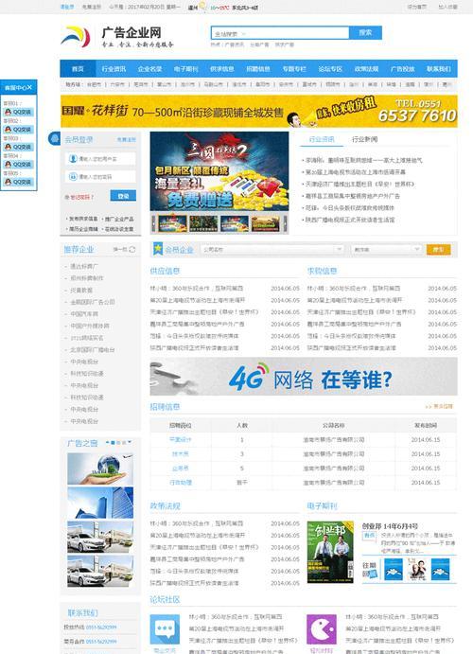
Task: Open 首页 in the main navigation
Action: click(78, 69)
